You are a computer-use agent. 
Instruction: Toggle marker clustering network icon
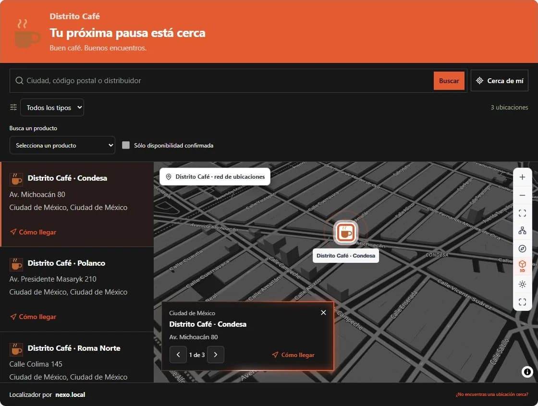[522, 231]
